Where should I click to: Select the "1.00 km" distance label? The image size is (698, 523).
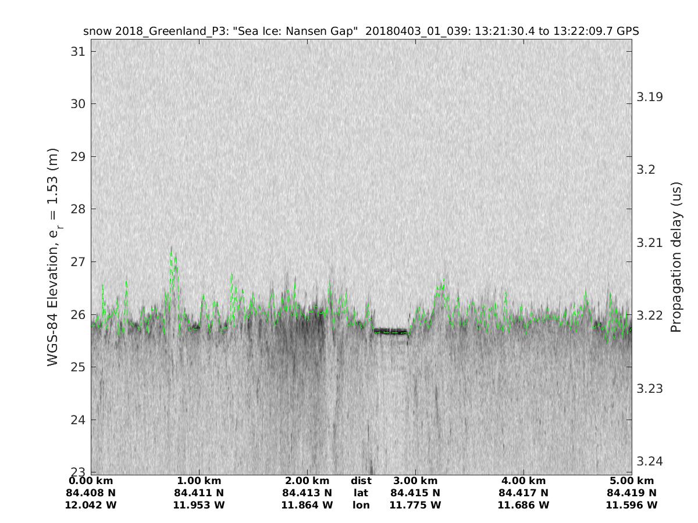pyautogui.click(x=199, y=481)
